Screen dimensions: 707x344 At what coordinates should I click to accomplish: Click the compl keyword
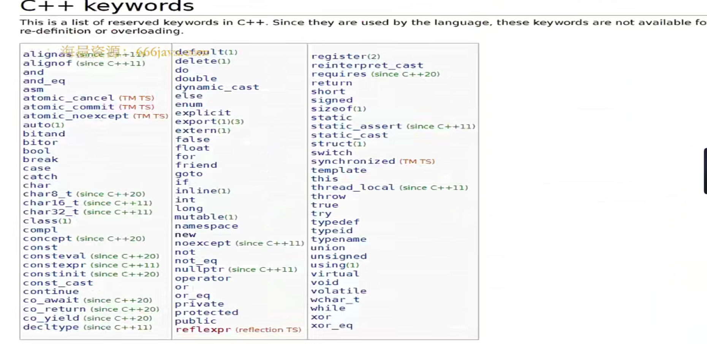pos(40,230)
